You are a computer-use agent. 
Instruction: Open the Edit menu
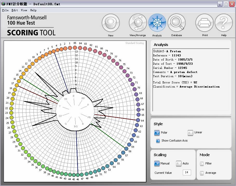click(15, 10)
